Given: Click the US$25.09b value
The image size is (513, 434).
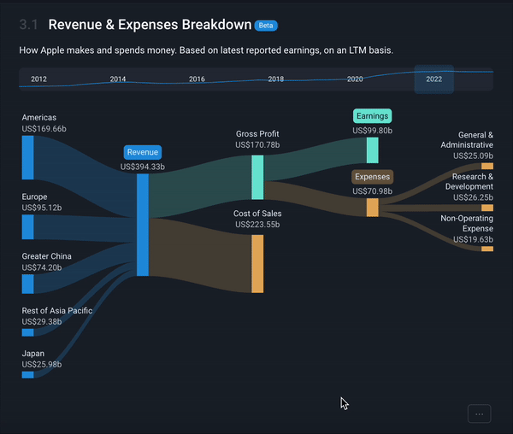Looking at the screenshot, I should click(x=473, y=155).
